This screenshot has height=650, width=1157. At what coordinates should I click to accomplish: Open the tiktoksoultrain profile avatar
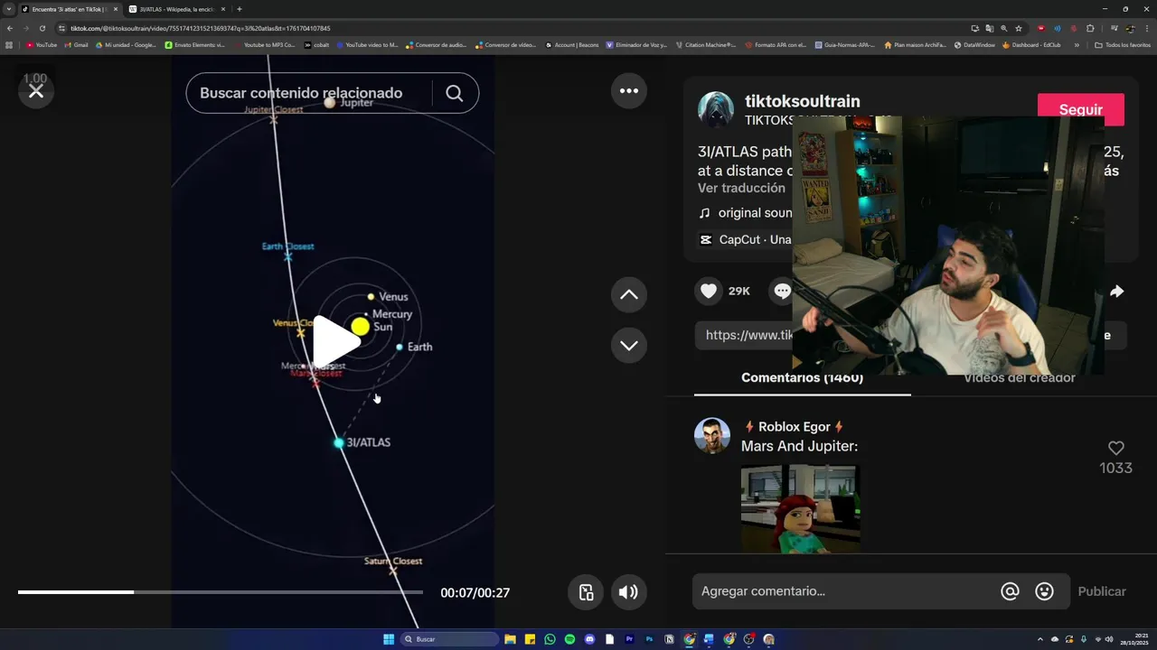pyautogui.click(x=716, y=109)
